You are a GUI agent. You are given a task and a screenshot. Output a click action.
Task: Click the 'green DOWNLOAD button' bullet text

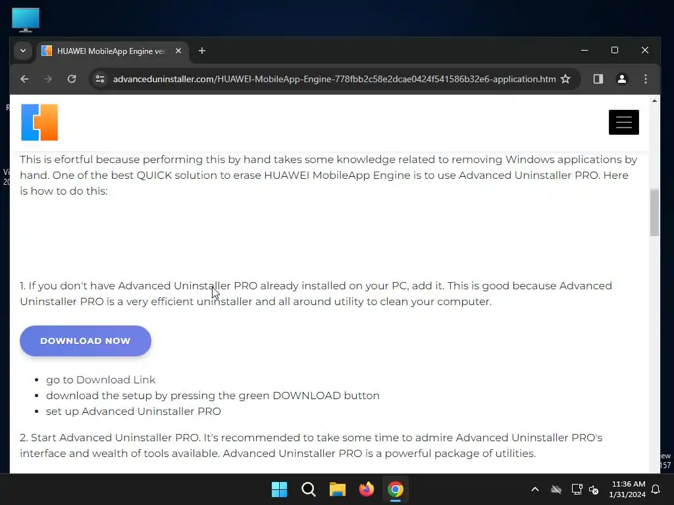tap(213, 395)
